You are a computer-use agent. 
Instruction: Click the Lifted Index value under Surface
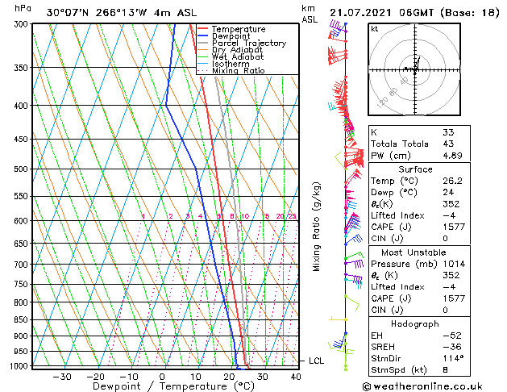point(449,215)
